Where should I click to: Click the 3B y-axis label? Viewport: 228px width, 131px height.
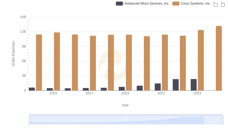(24, 76)
